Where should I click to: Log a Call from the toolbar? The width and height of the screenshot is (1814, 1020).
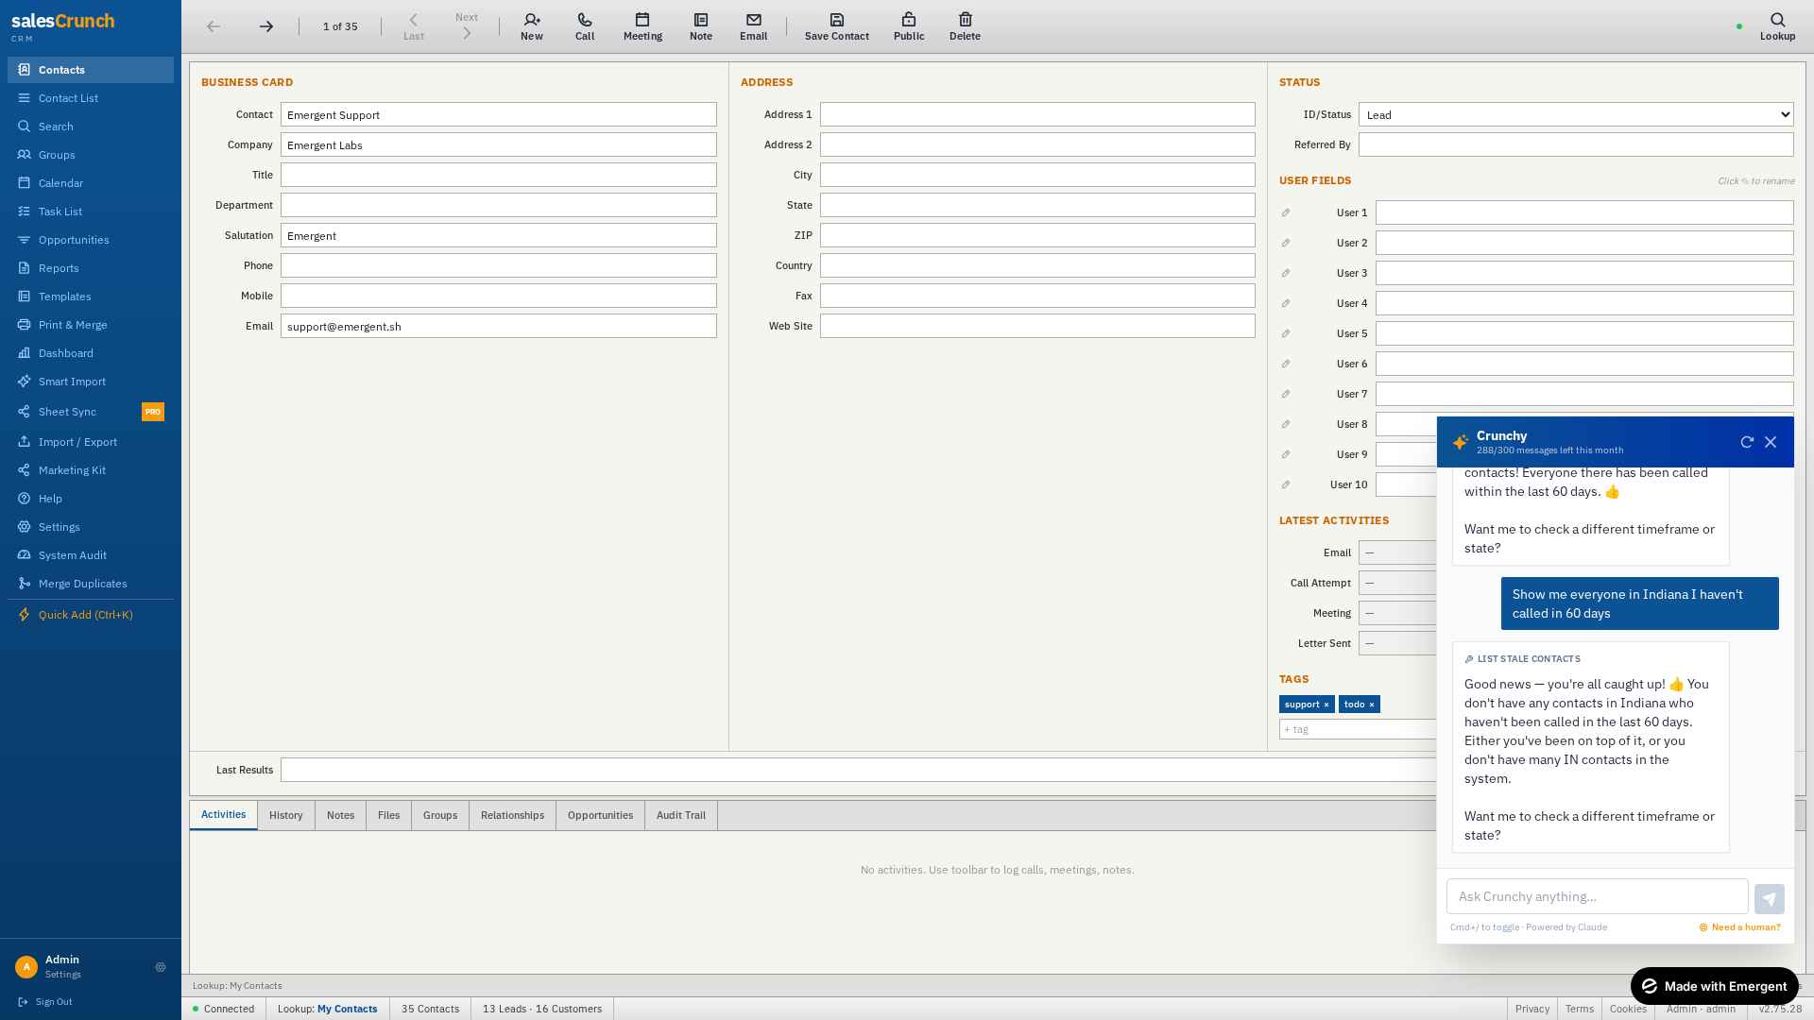click(x=585, y=26)
